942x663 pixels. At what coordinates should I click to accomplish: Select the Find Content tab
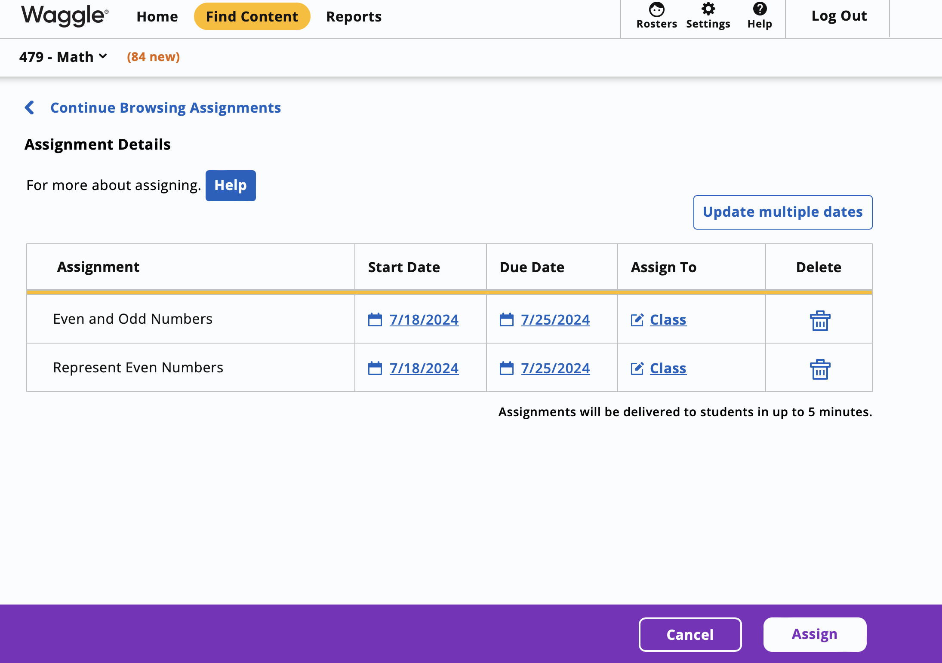coord(252,16)
